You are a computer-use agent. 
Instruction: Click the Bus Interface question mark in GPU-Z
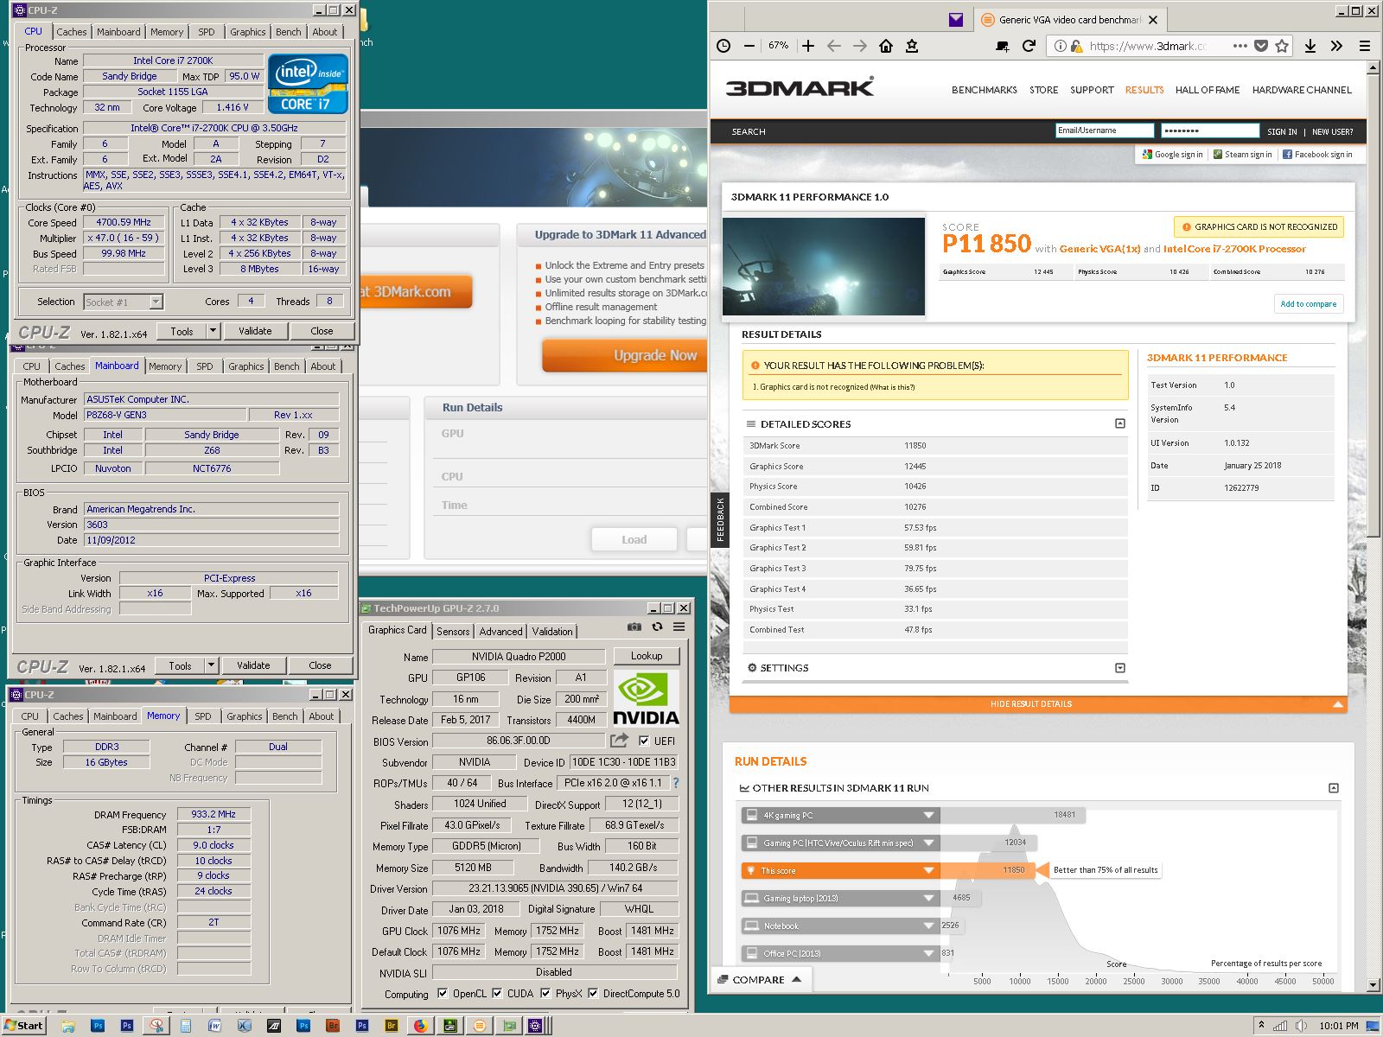pyautogui.click(x=676, y=783)
